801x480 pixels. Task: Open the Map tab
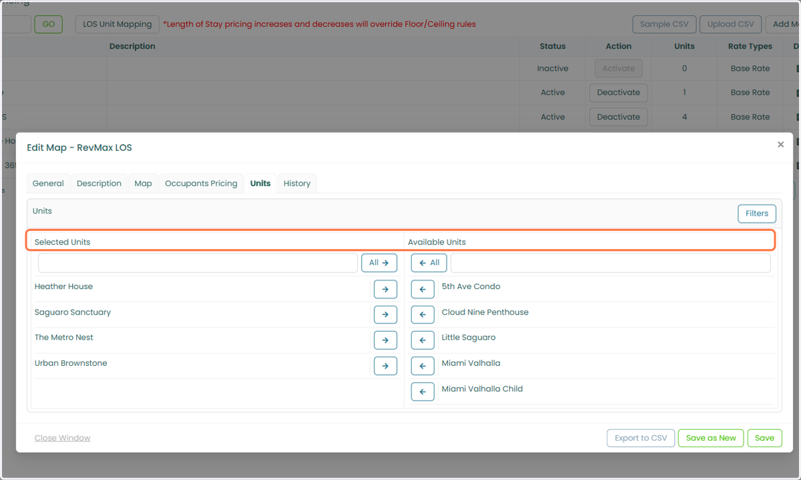point(143,184)
